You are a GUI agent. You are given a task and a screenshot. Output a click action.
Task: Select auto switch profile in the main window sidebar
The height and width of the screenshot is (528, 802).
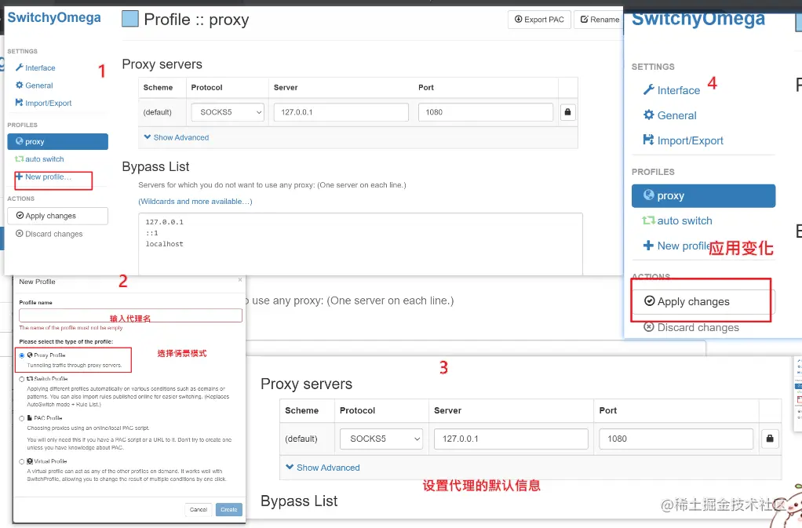(40, 159)
